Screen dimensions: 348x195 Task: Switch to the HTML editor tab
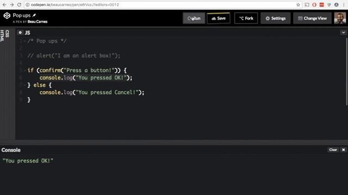point(2,36)
